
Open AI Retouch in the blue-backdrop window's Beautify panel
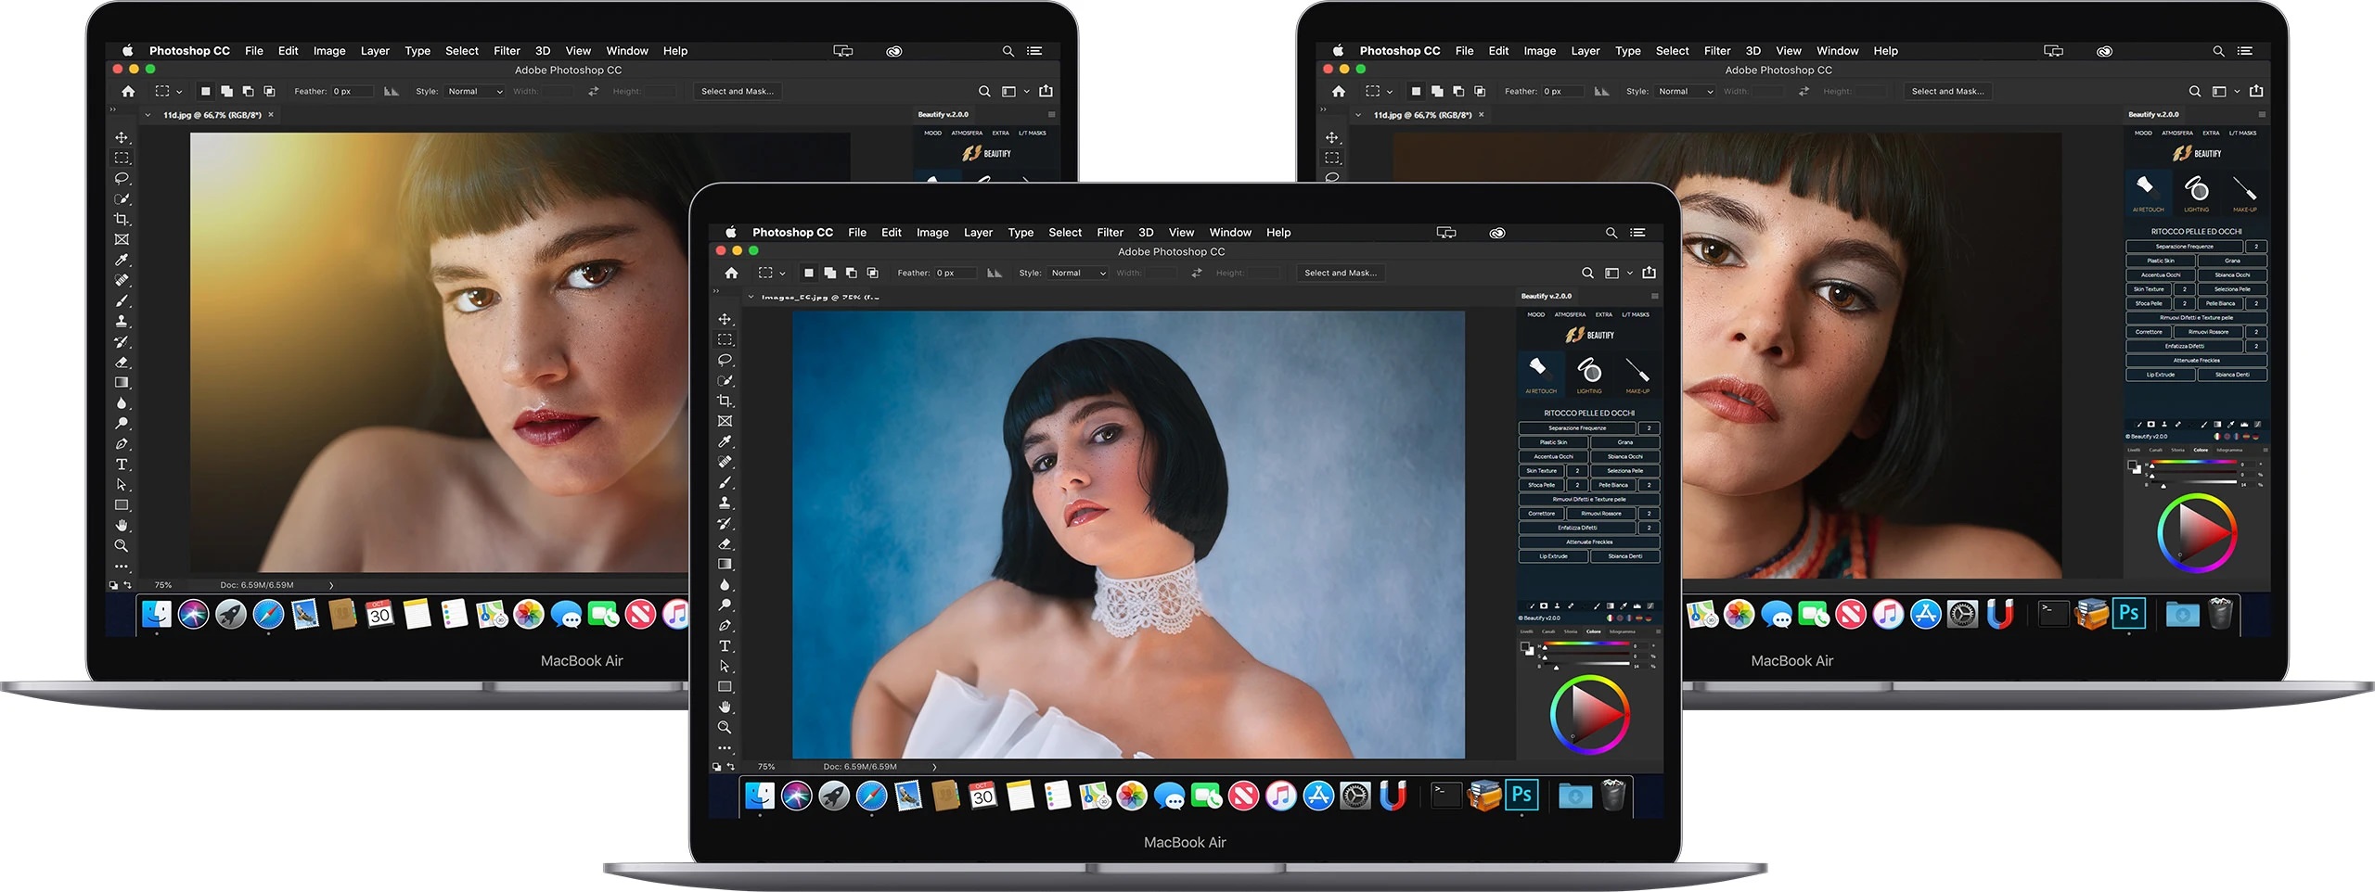(1540, 371)
